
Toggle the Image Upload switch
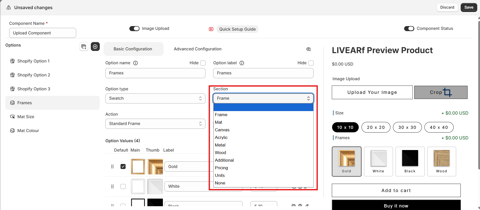134,29
